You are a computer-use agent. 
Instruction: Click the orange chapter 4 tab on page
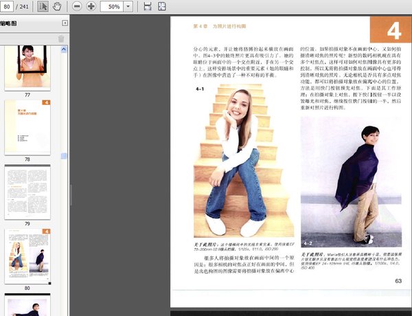390,30
